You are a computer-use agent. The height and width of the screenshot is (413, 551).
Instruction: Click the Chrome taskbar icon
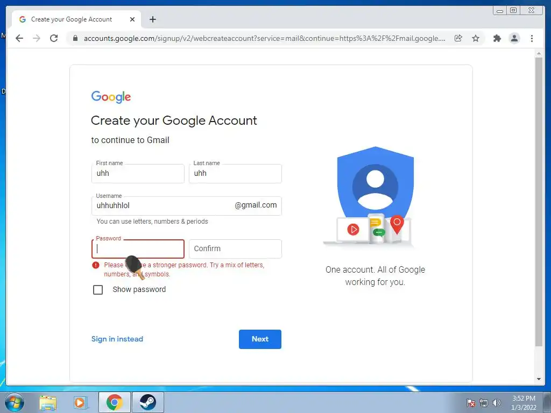(115, 402)
